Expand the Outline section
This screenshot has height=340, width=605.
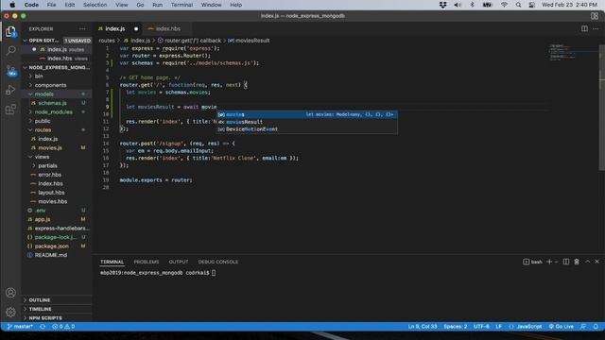[57, 300]
